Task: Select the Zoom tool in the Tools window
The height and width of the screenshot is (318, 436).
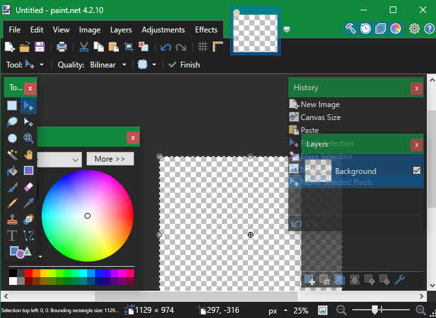Action: (29, 138)
